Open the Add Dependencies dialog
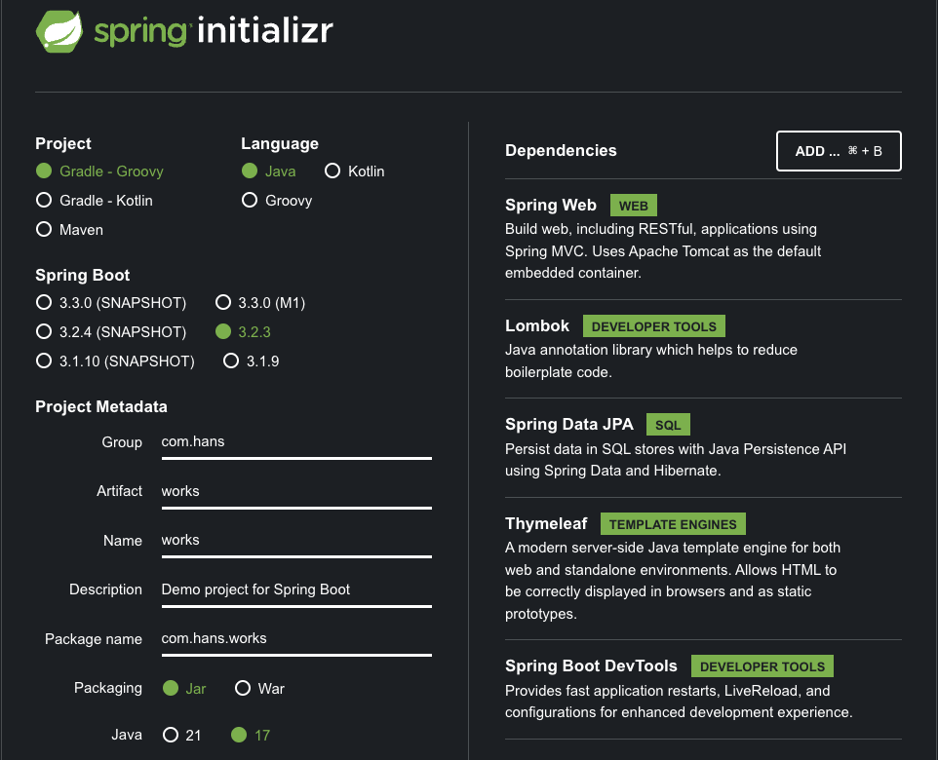The height and width of the screenshot is (760, 938). [x=839, y=151]
